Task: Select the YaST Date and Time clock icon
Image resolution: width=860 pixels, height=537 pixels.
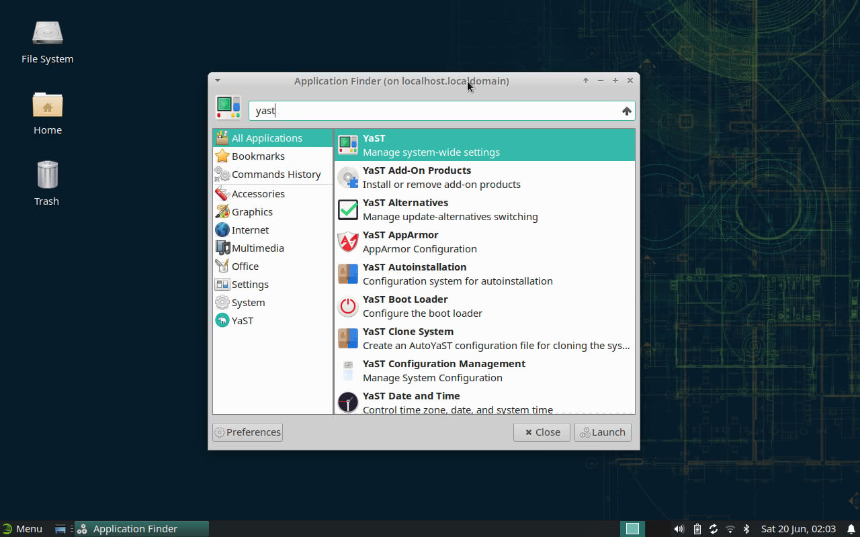Action: (347, 402)
